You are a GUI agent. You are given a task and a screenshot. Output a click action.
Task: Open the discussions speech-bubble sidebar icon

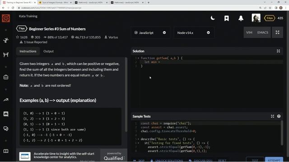[6, 129]
